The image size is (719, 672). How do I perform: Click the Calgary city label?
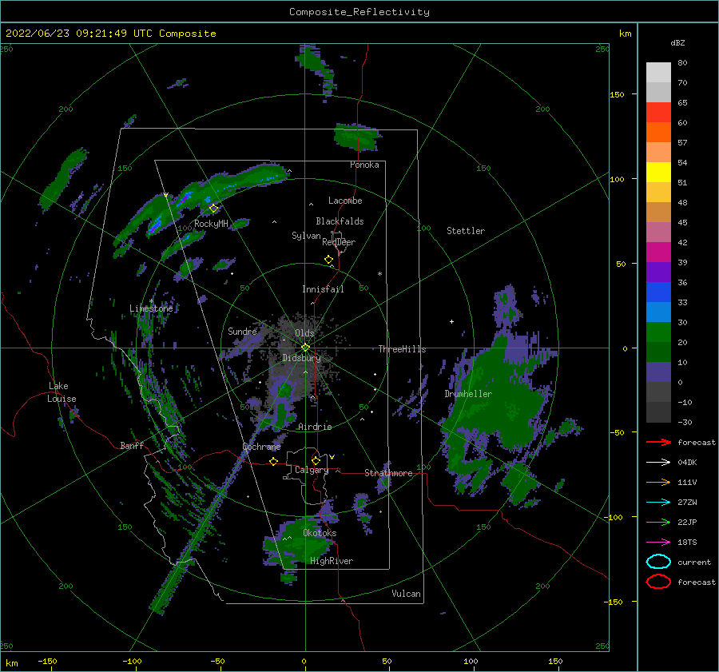(x=312, y=470)
